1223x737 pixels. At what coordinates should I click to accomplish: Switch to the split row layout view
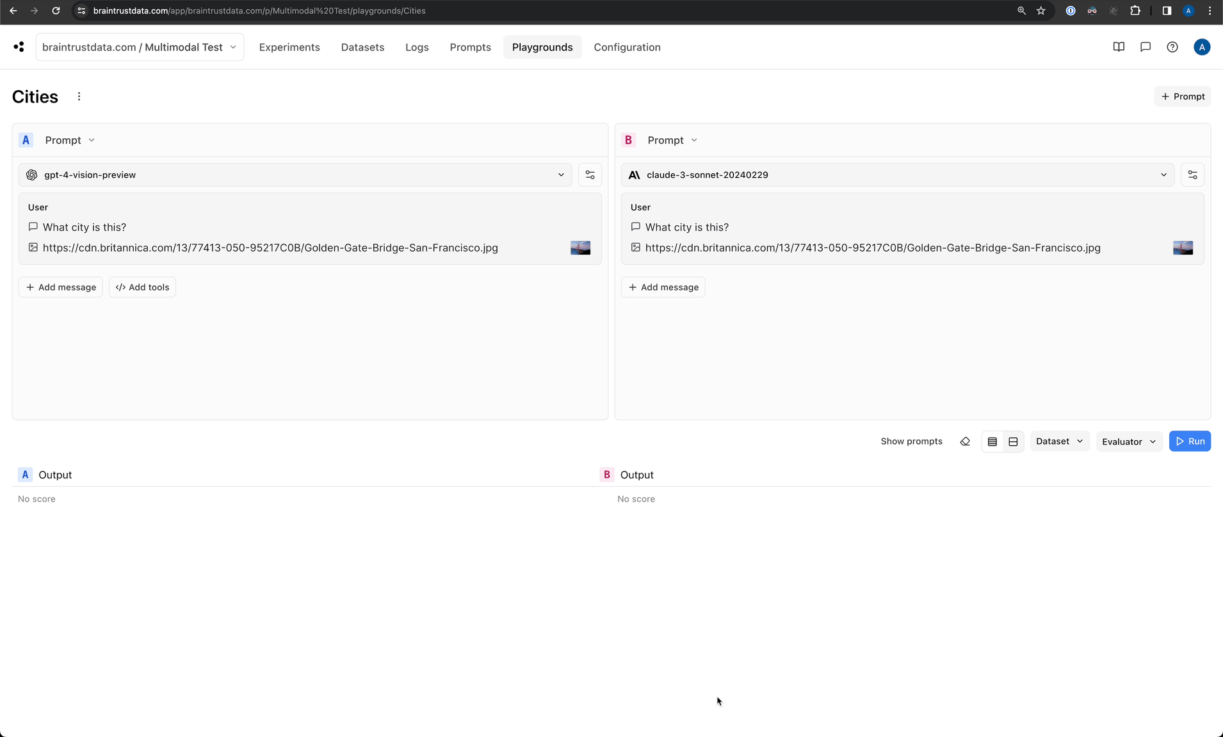click(1012, 441)
